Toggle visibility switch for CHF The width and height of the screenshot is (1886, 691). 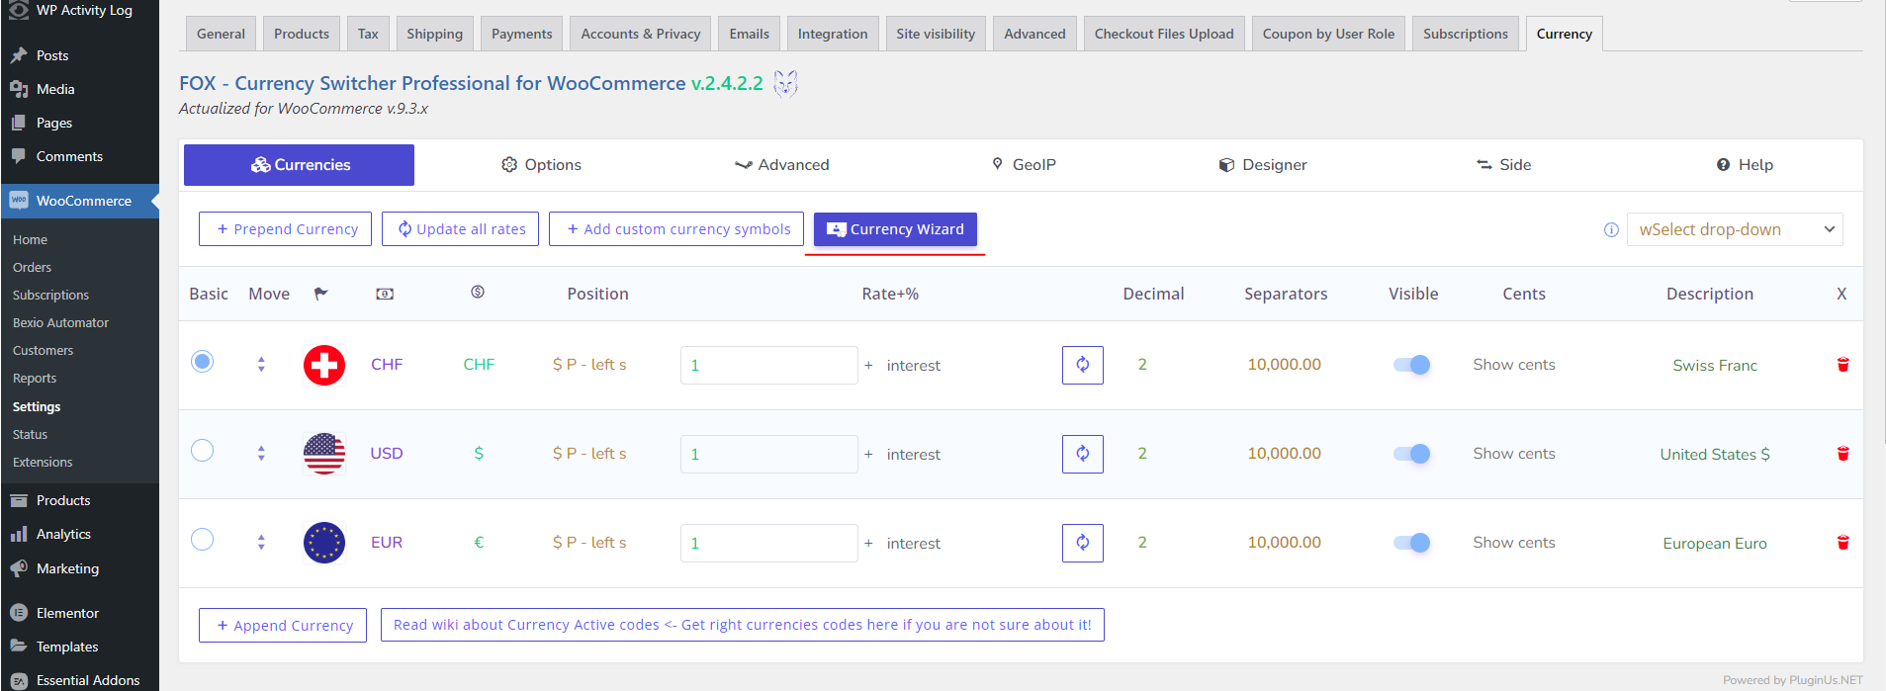[1412, 365]
